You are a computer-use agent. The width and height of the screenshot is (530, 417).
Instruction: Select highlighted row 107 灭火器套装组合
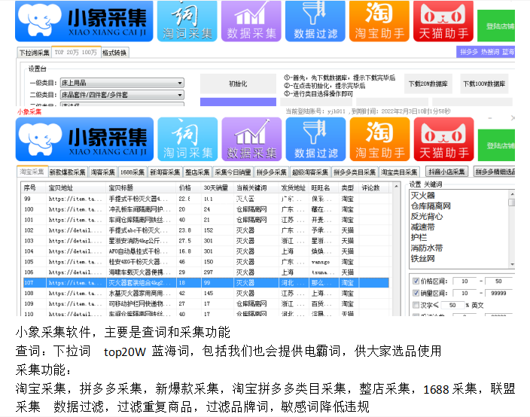click(x=206, y=282)
